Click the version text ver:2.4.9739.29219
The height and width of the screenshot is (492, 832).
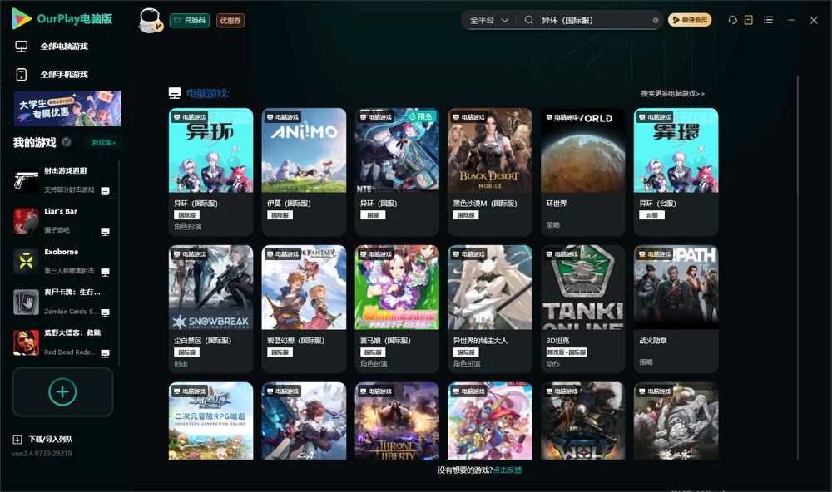(42, 453)
